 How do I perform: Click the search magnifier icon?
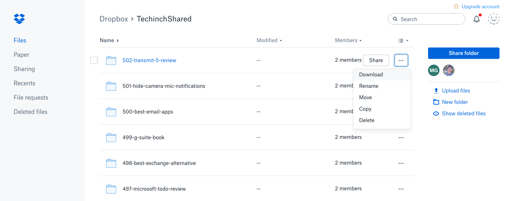(x=395, y=19)
